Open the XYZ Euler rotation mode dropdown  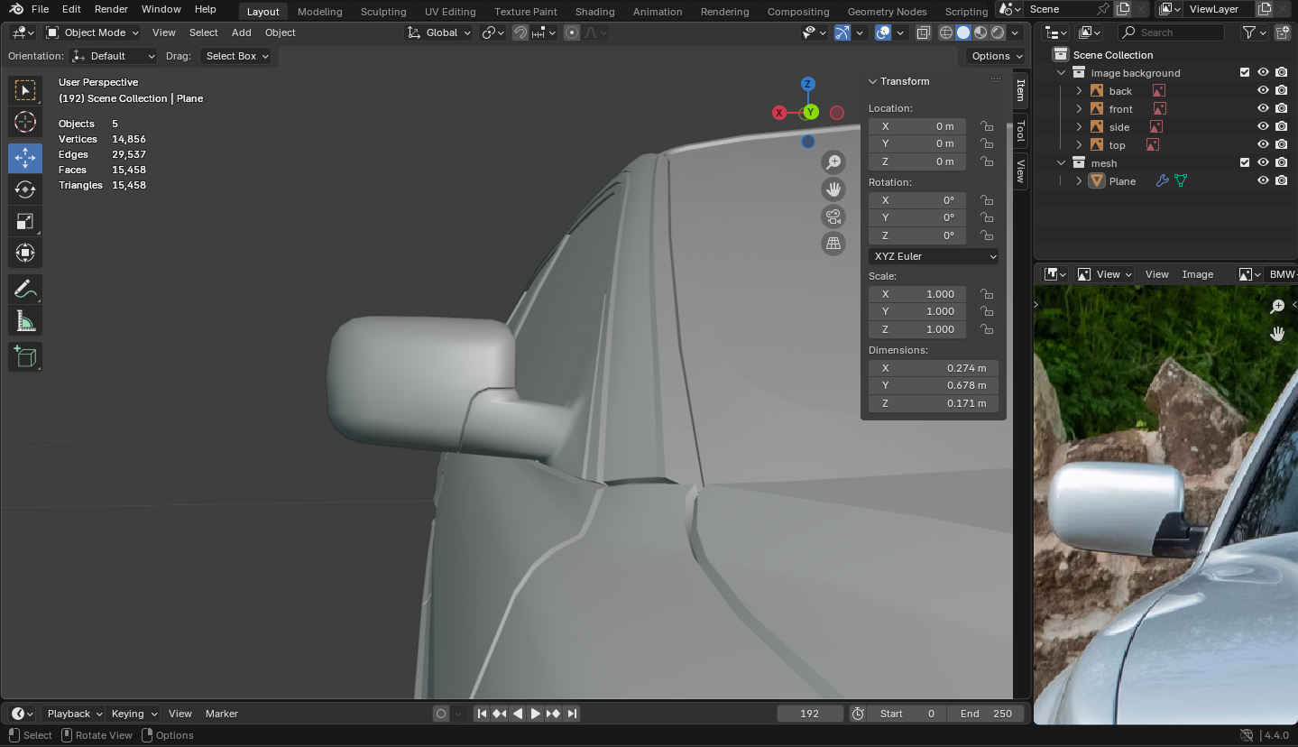point(934,256)
